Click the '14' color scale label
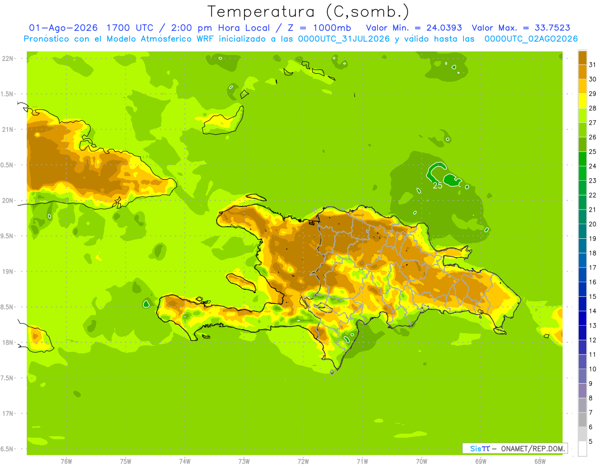The width and height of the screenshot is (606, 468). [593, 311]
